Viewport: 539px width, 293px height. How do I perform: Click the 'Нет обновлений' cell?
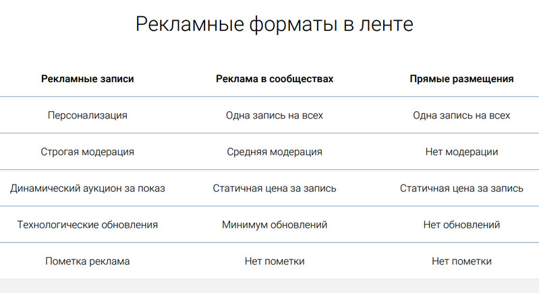[x=461, y=225]
